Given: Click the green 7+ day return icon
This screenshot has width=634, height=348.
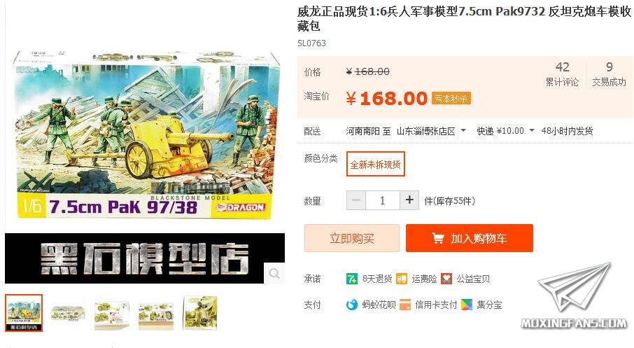Looking at the screenshot, I should click(x=352, y=279).
